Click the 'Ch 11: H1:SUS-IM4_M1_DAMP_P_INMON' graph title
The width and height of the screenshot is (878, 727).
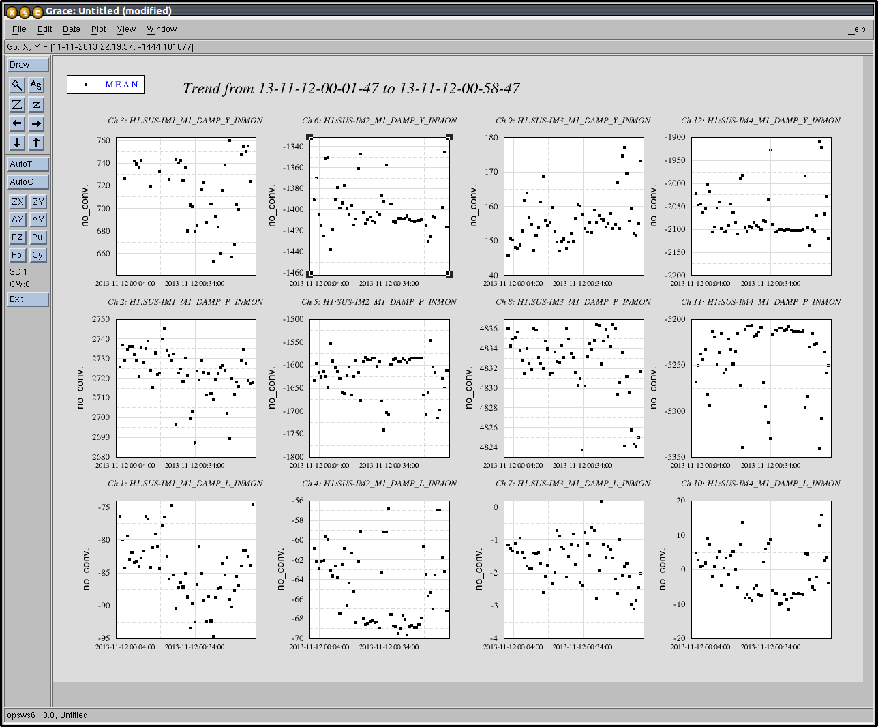[x=761, y=302]
